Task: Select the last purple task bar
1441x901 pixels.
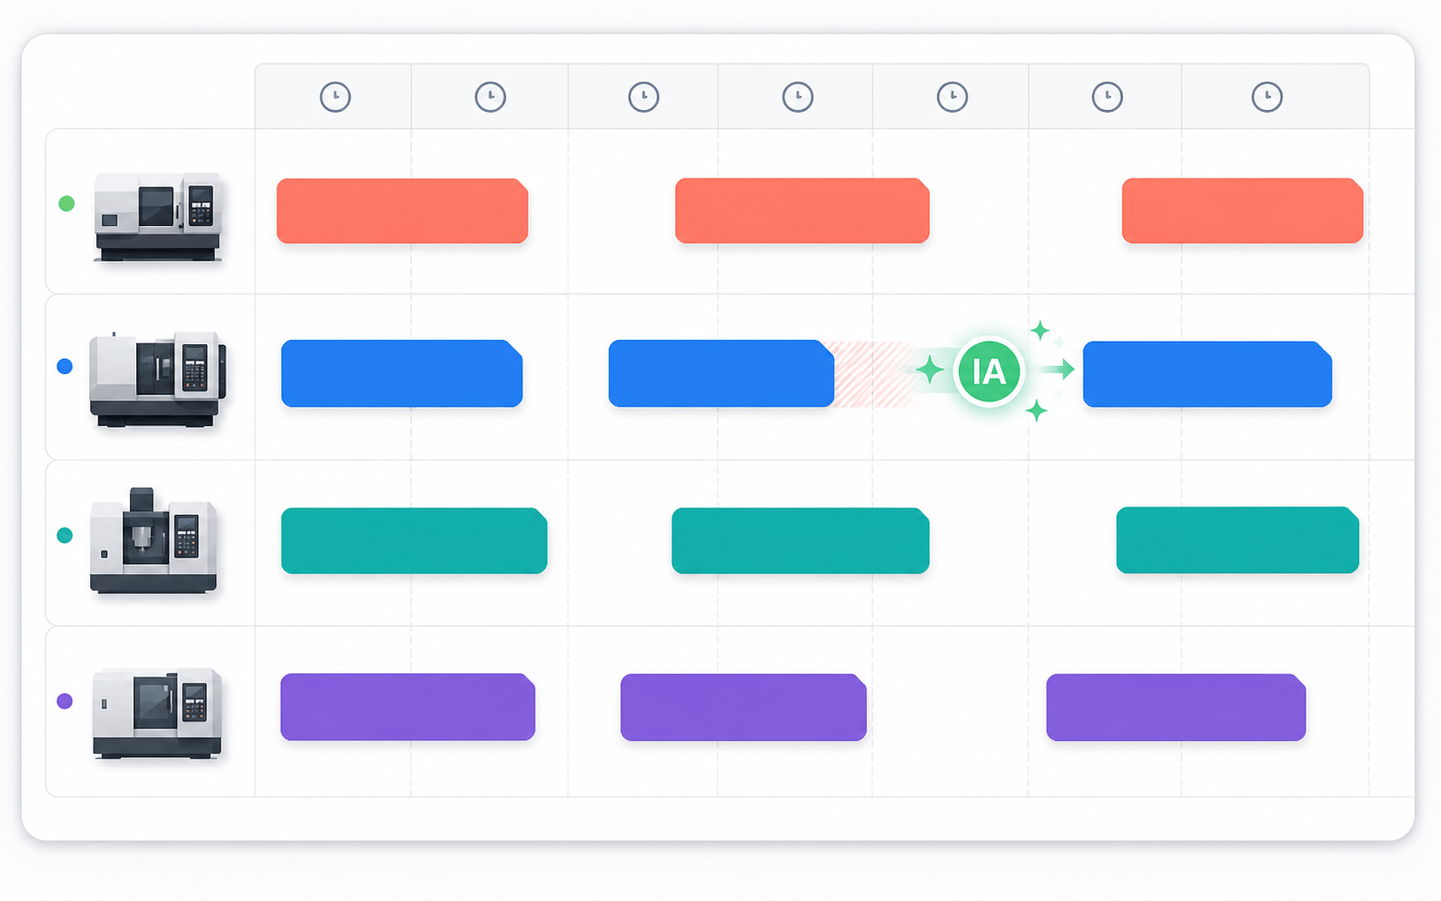Action: 1176,708
